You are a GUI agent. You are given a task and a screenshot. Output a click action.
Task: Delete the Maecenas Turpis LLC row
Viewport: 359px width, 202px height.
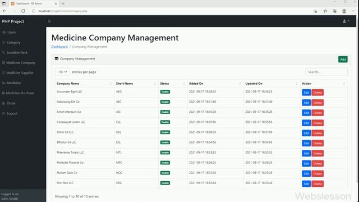point(317,153)
